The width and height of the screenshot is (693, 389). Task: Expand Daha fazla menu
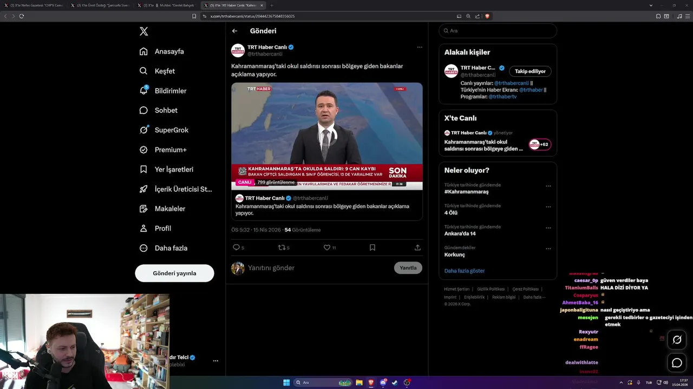(x=164, y=248)
